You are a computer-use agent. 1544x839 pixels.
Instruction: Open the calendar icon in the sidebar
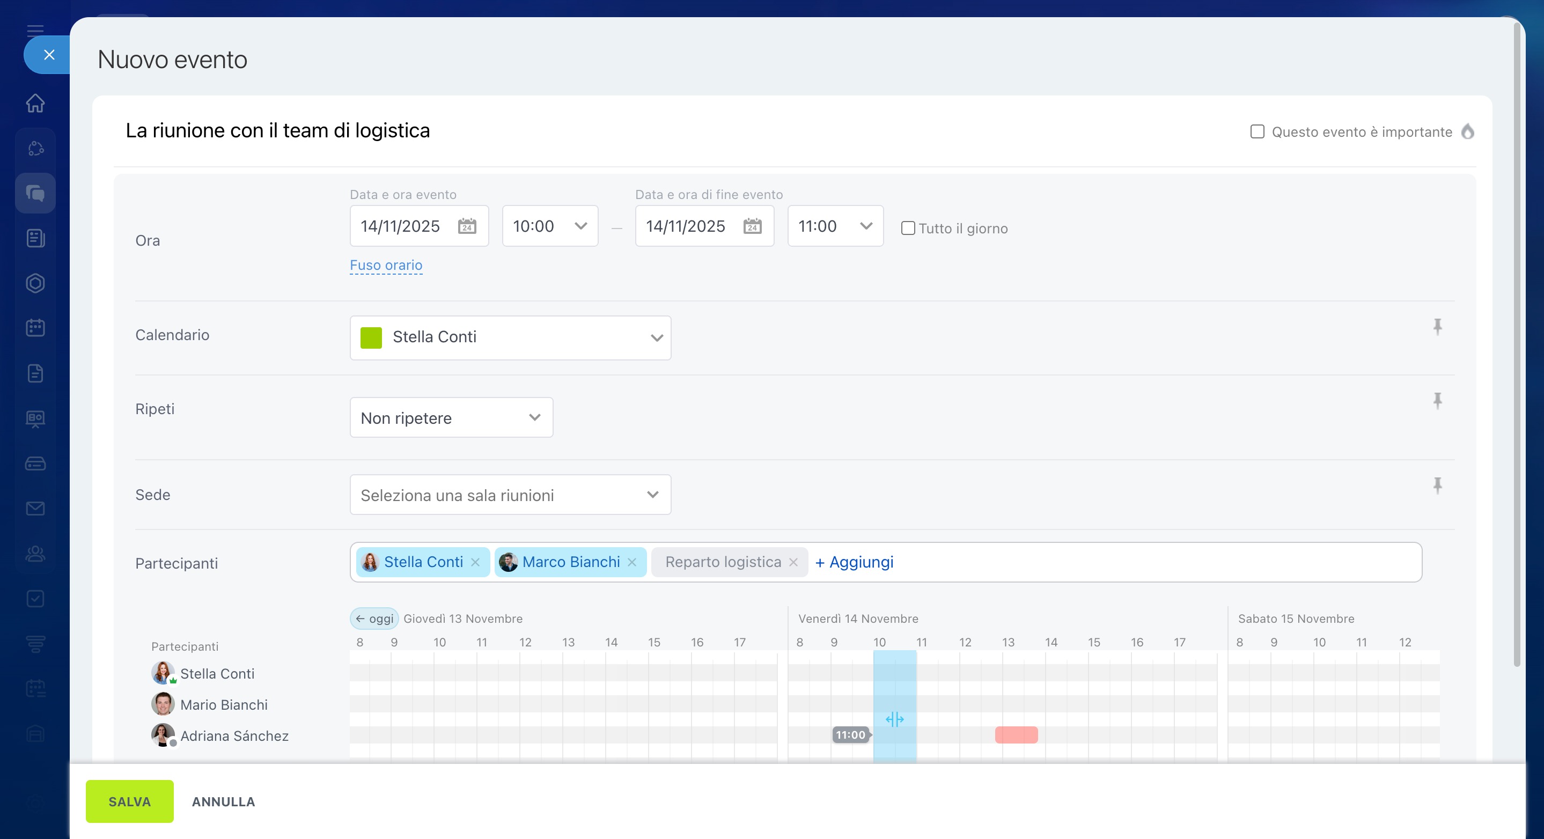(x=35, y=328)
